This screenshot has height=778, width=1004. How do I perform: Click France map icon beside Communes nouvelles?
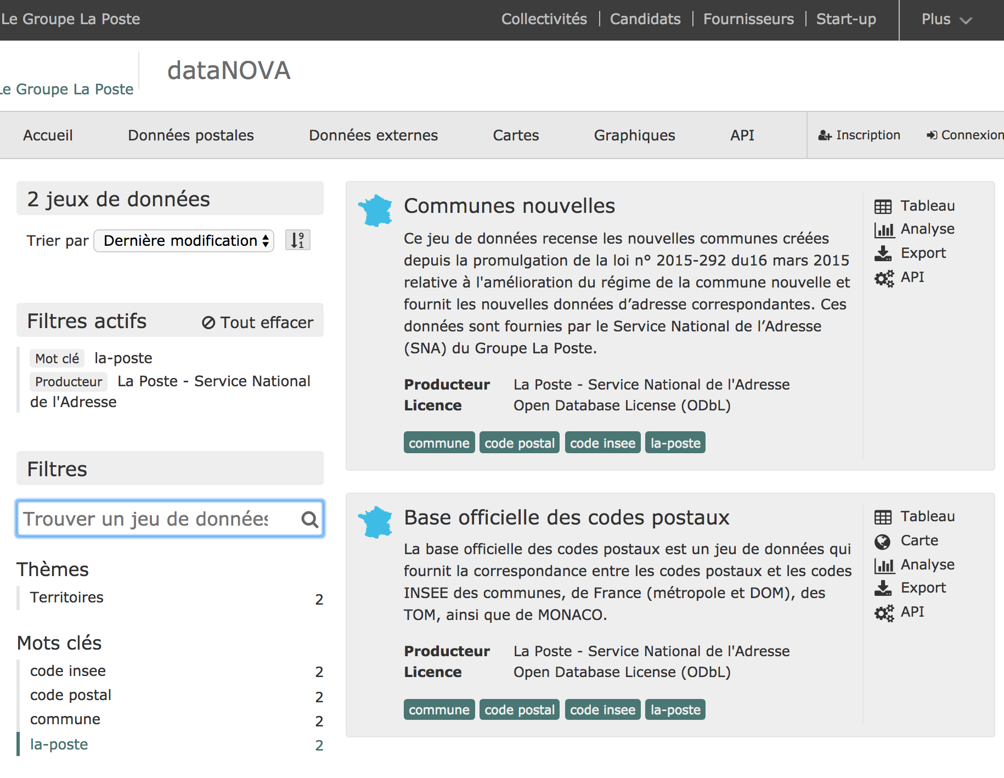[x=375, y=211]
